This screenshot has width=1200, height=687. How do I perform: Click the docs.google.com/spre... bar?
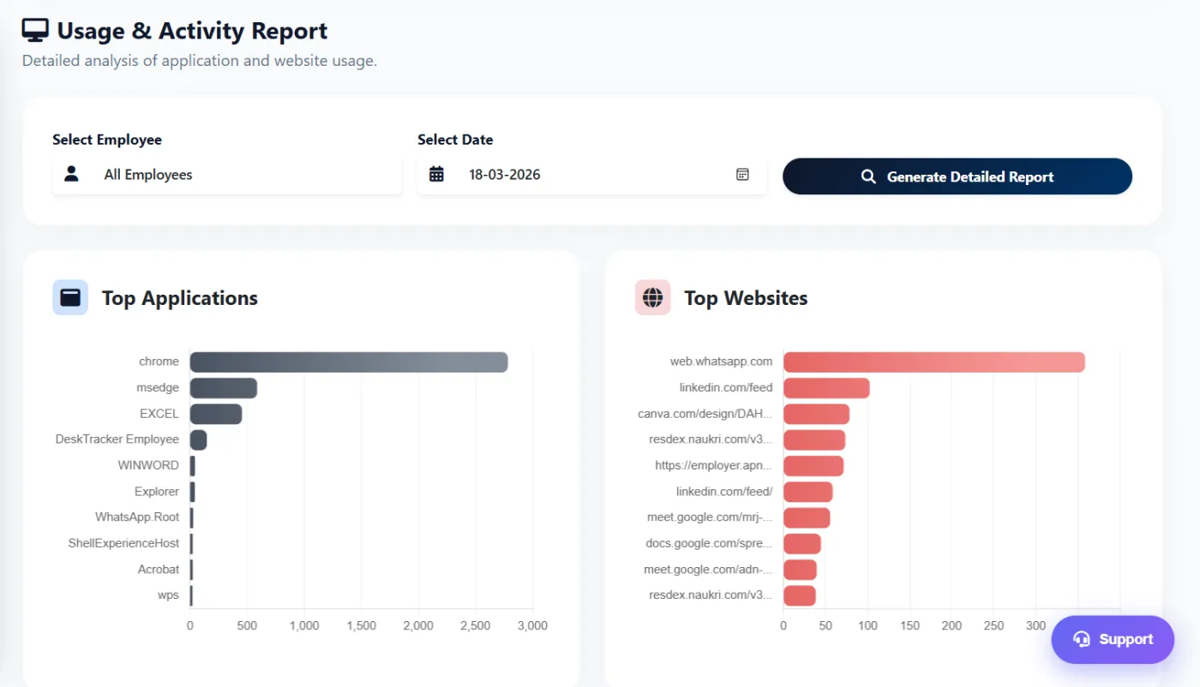point(802,543)
